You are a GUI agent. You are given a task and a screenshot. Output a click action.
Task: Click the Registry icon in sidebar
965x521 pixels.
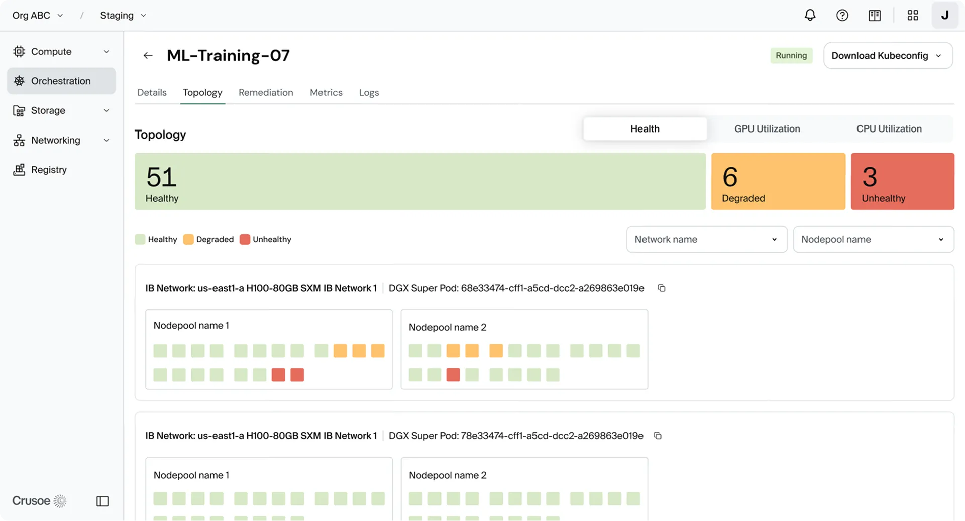pos(19,170)
